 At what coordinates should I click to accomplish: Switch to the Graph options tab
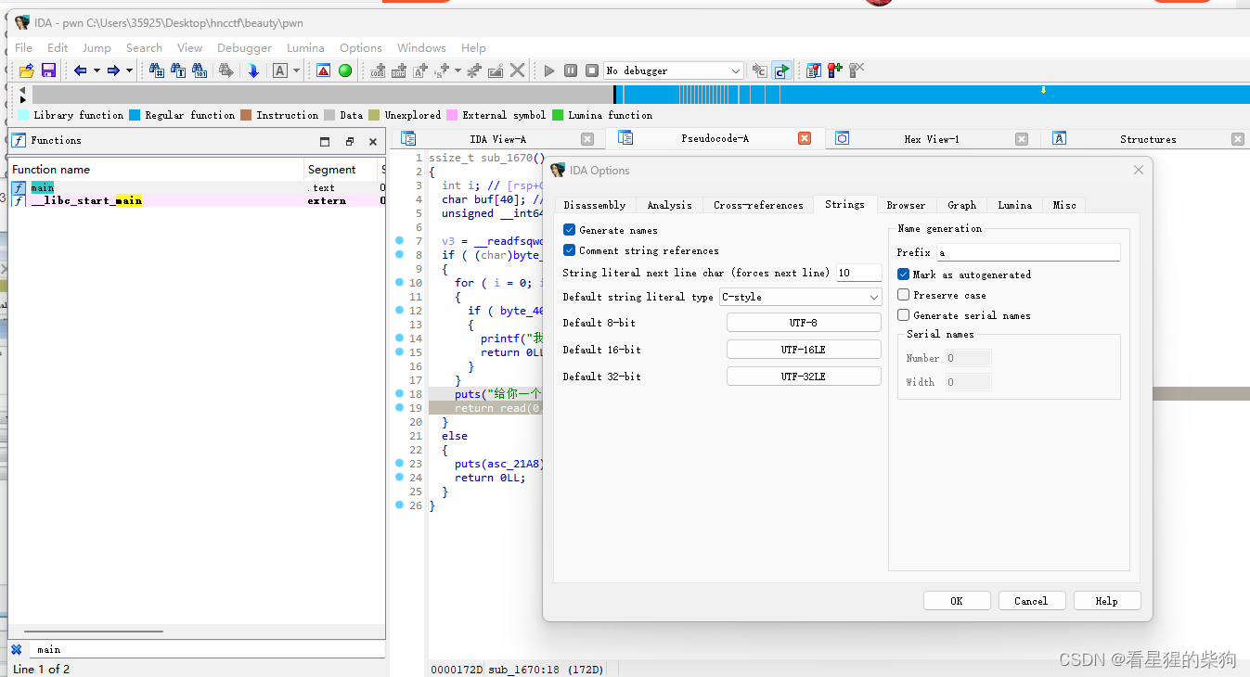961,205
